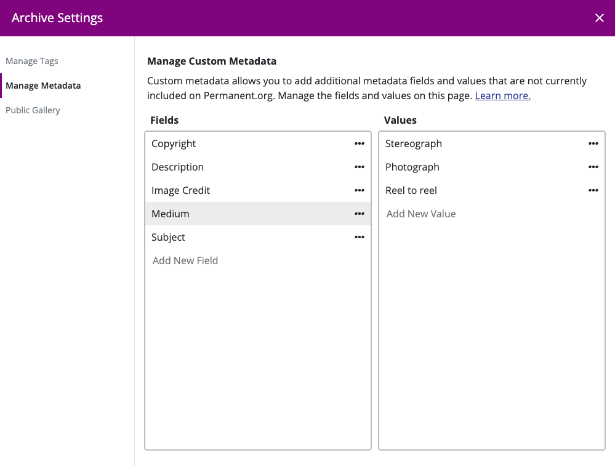Open the options menu for Medium field
Viewport: 615px width, 466px height.
click(x=360, y=214)
